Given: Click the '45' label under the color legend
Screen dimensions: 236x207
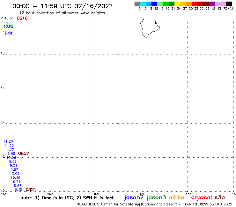Looking at the screenshot, I should (x=219, y=8).
